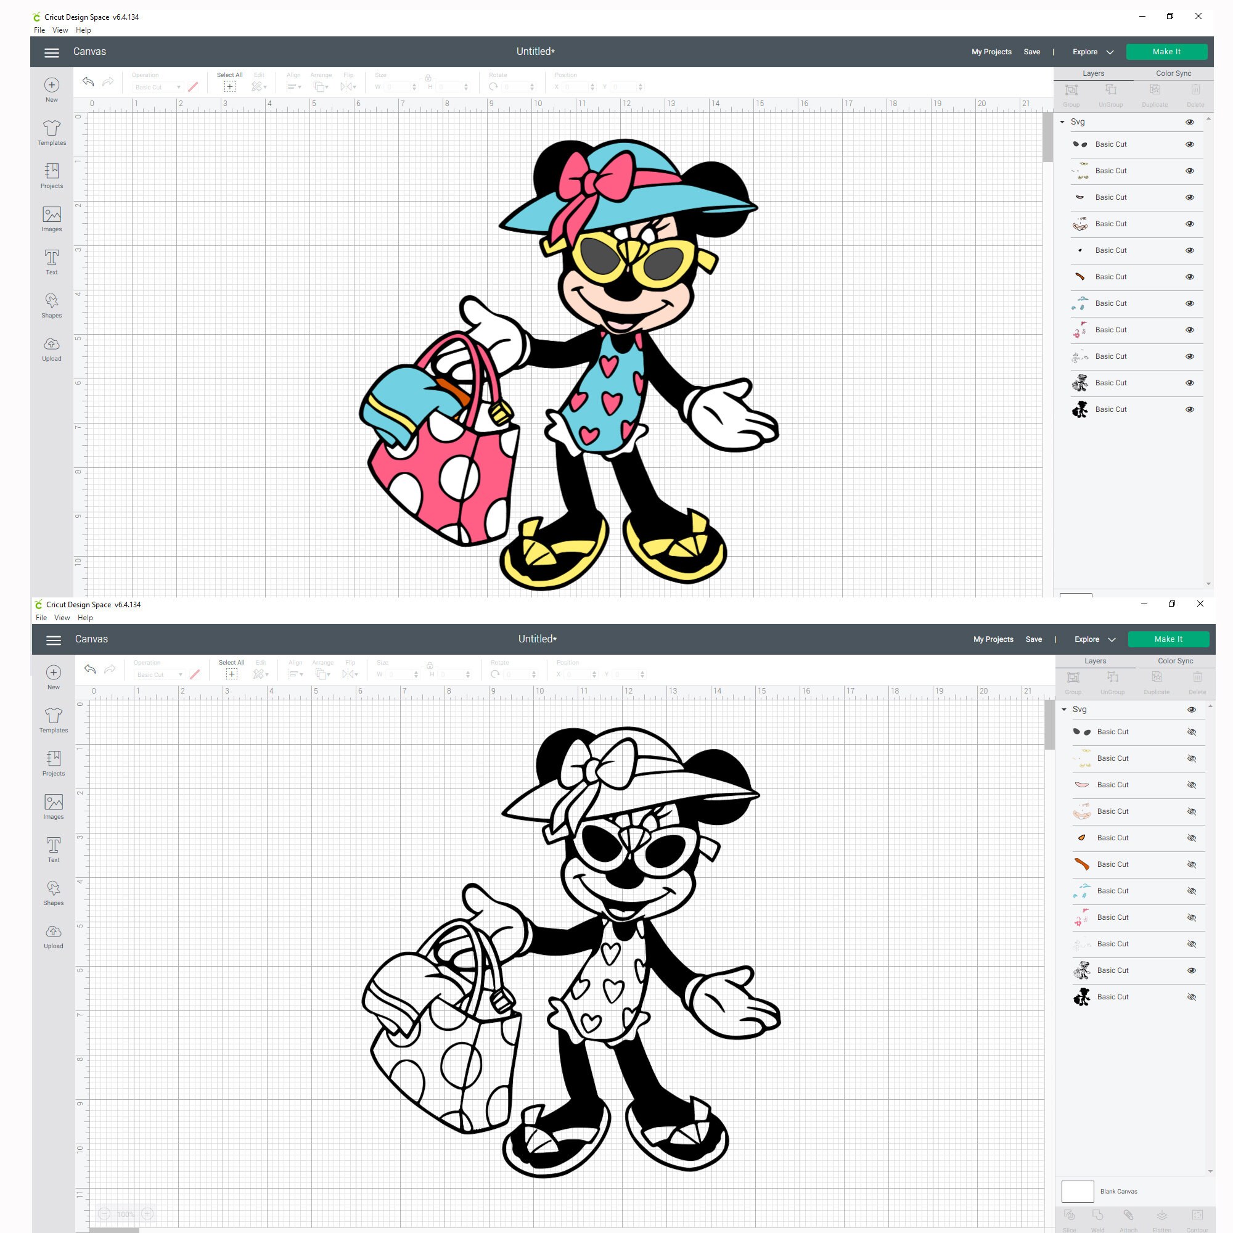Open the Explore machine dropdown in outline-design window
Viewport: 1233px width, 1233px height.
coord(1094,640)
